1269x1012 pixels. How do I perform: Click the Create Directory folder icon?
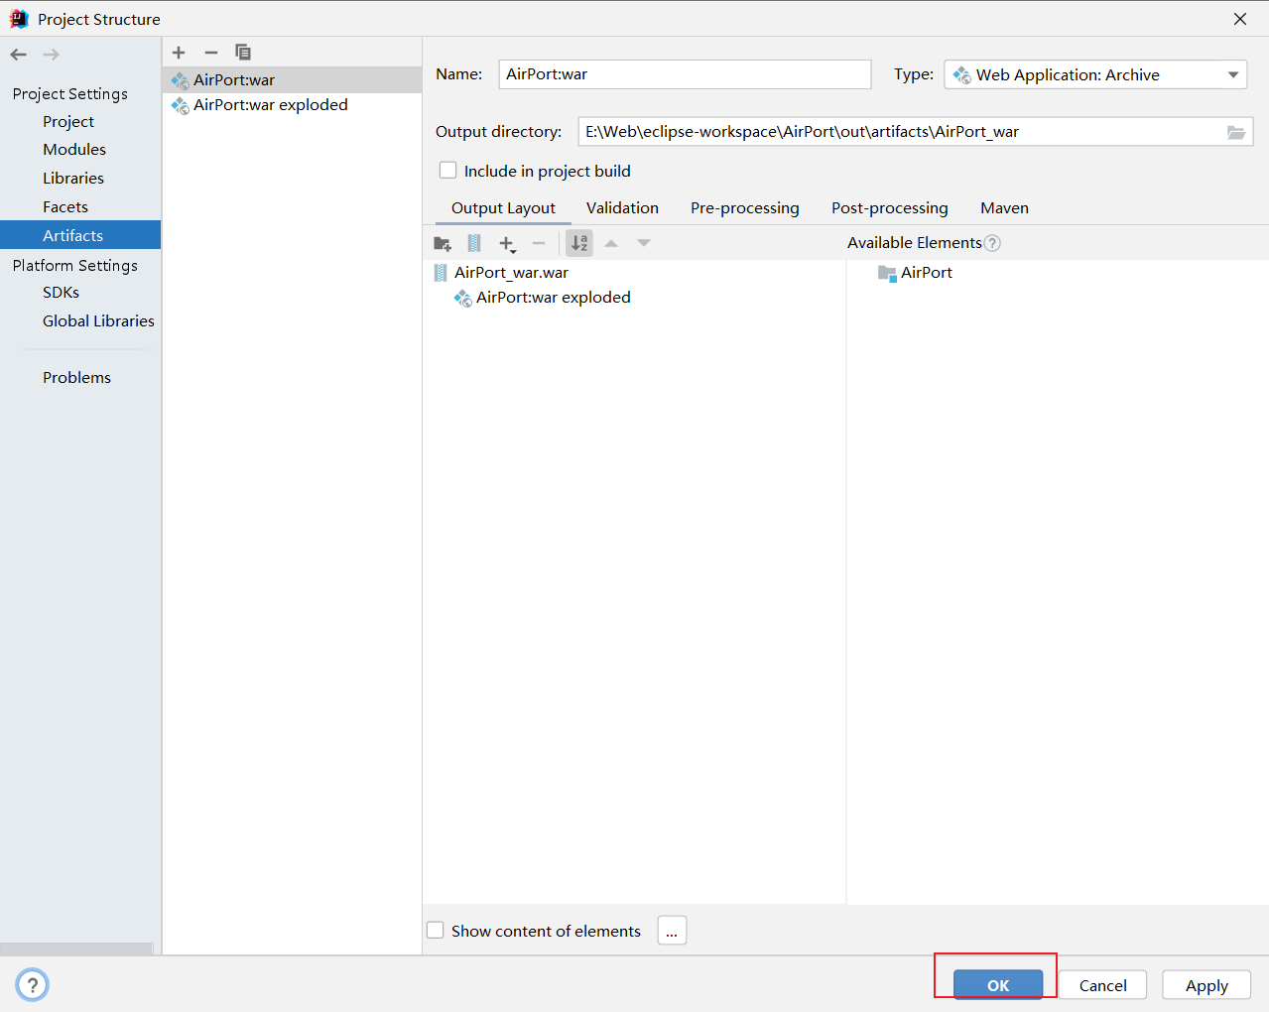point(443,243)
